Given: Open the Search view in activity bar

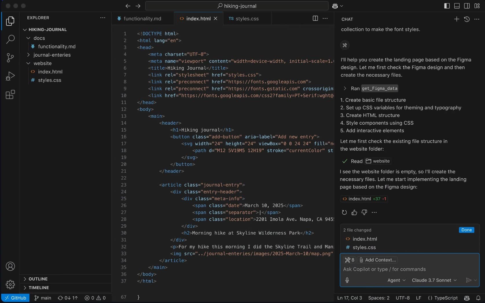Looking at the screenshot, I should point(10,39).
